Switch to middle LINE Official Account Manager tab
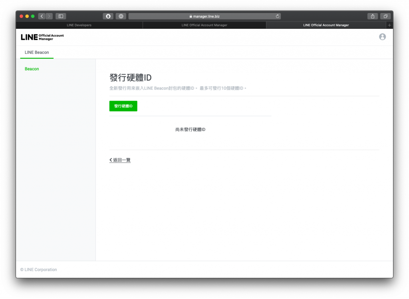Image resolution: width=409 pixels, height=299 pixels. [x=204, y=25]
